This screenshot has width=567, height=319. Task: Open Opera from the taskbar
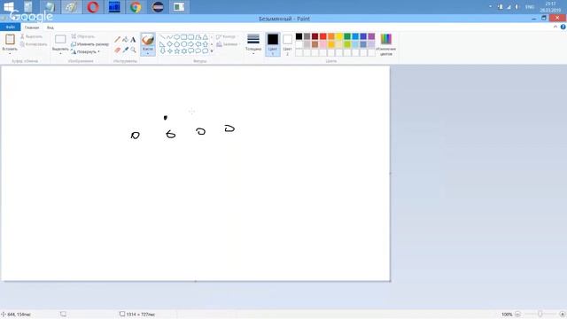point(93,7)
